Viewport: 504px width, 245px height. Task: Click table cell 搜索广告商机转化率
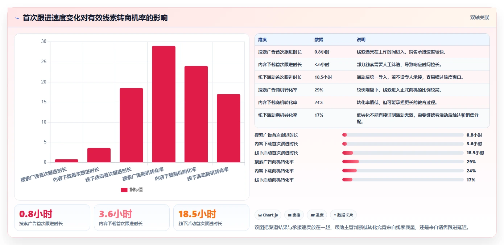[278, 90]
